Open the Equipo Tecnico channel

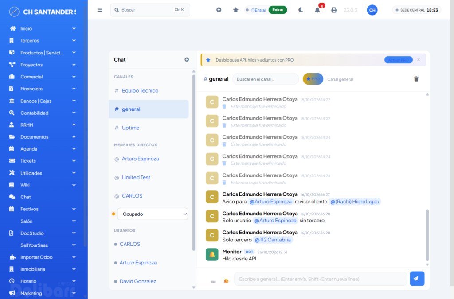click(140, 90)
